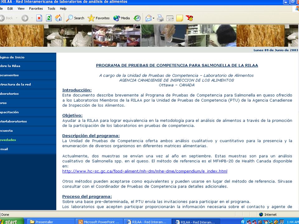Open the History icon
The image size is (299, 224).
coord(137,18)
